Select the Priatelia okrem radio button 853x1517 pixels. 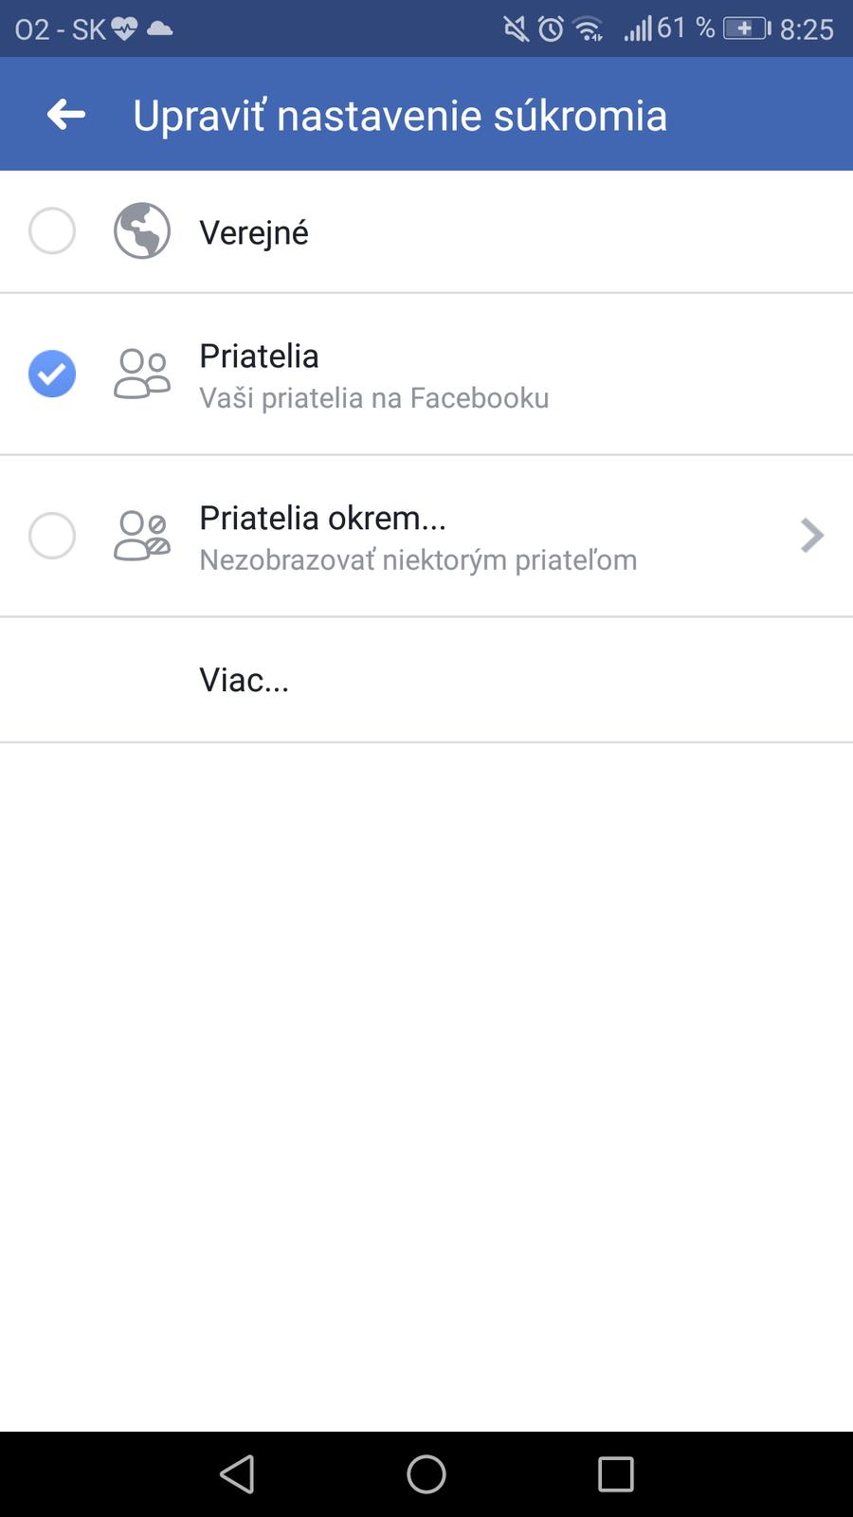(52, 536)
